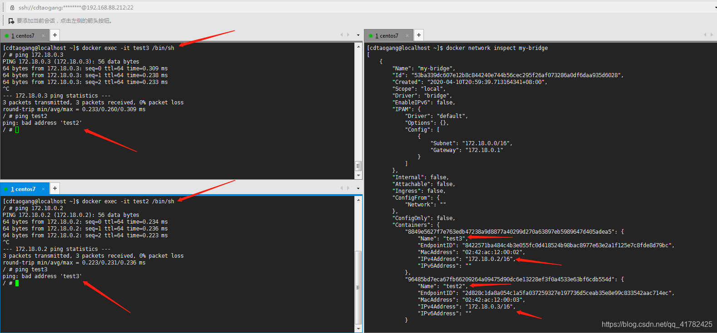Click the line '"MacAddress": "02:42:ac:12:00:03"'
The height and width of the screenshot is (333, 717).
tap(471, 300)
